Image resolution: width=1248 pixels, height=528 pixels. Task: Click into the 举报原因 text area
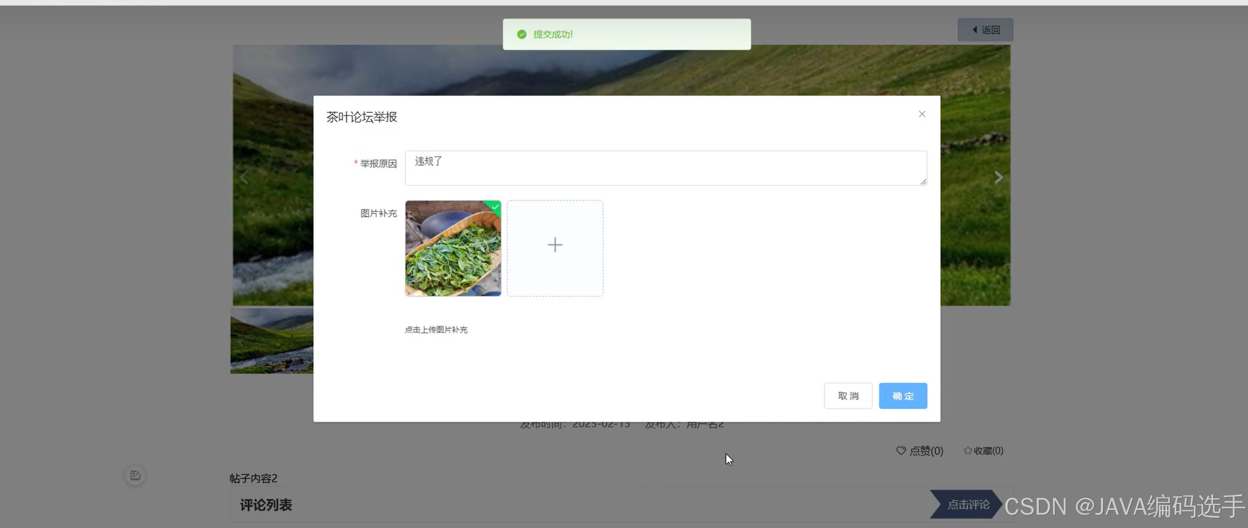[665, 168]
